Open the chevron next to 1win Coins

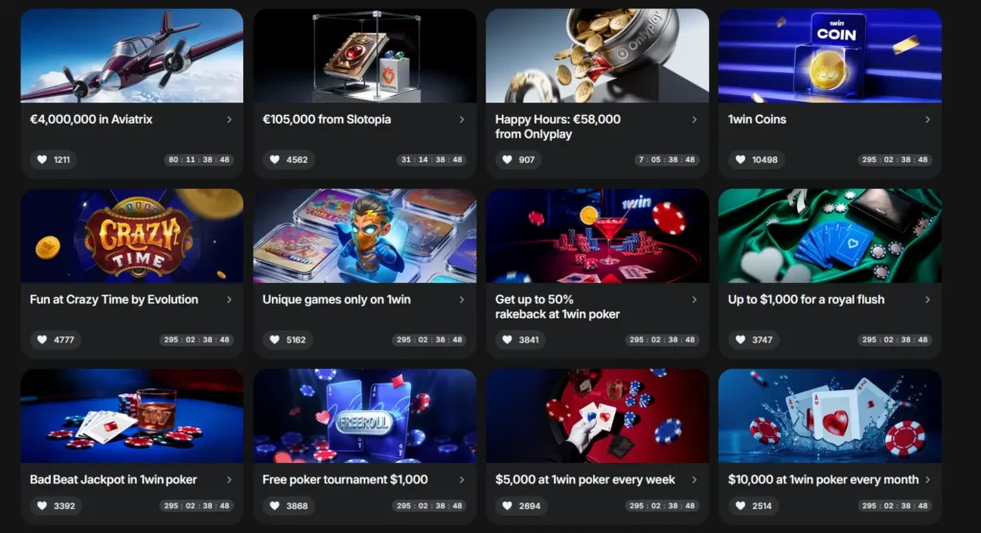coord(927,120)
